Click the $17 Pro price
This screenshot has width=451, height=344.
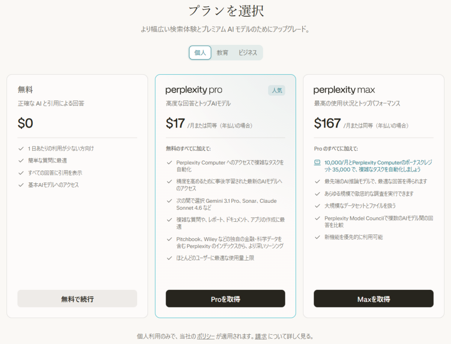[x=175, y=124]
